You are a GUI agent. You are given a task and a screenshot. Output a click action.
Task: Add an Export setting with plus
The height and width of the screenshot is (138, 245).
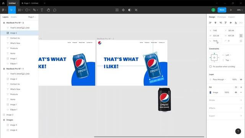pos(241,116)
